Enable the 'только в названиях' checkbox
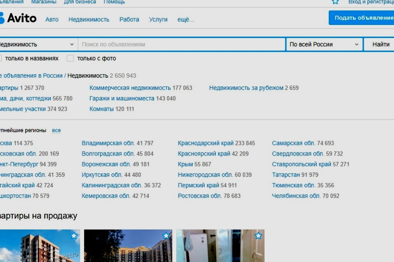Viewport: 394px width, 262px height. pos(1,58)
